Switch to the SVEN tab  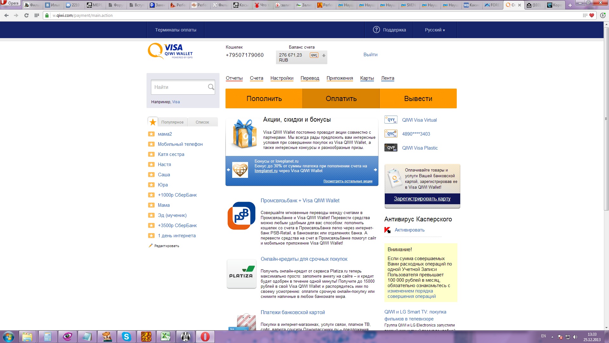tap(409, 5)
